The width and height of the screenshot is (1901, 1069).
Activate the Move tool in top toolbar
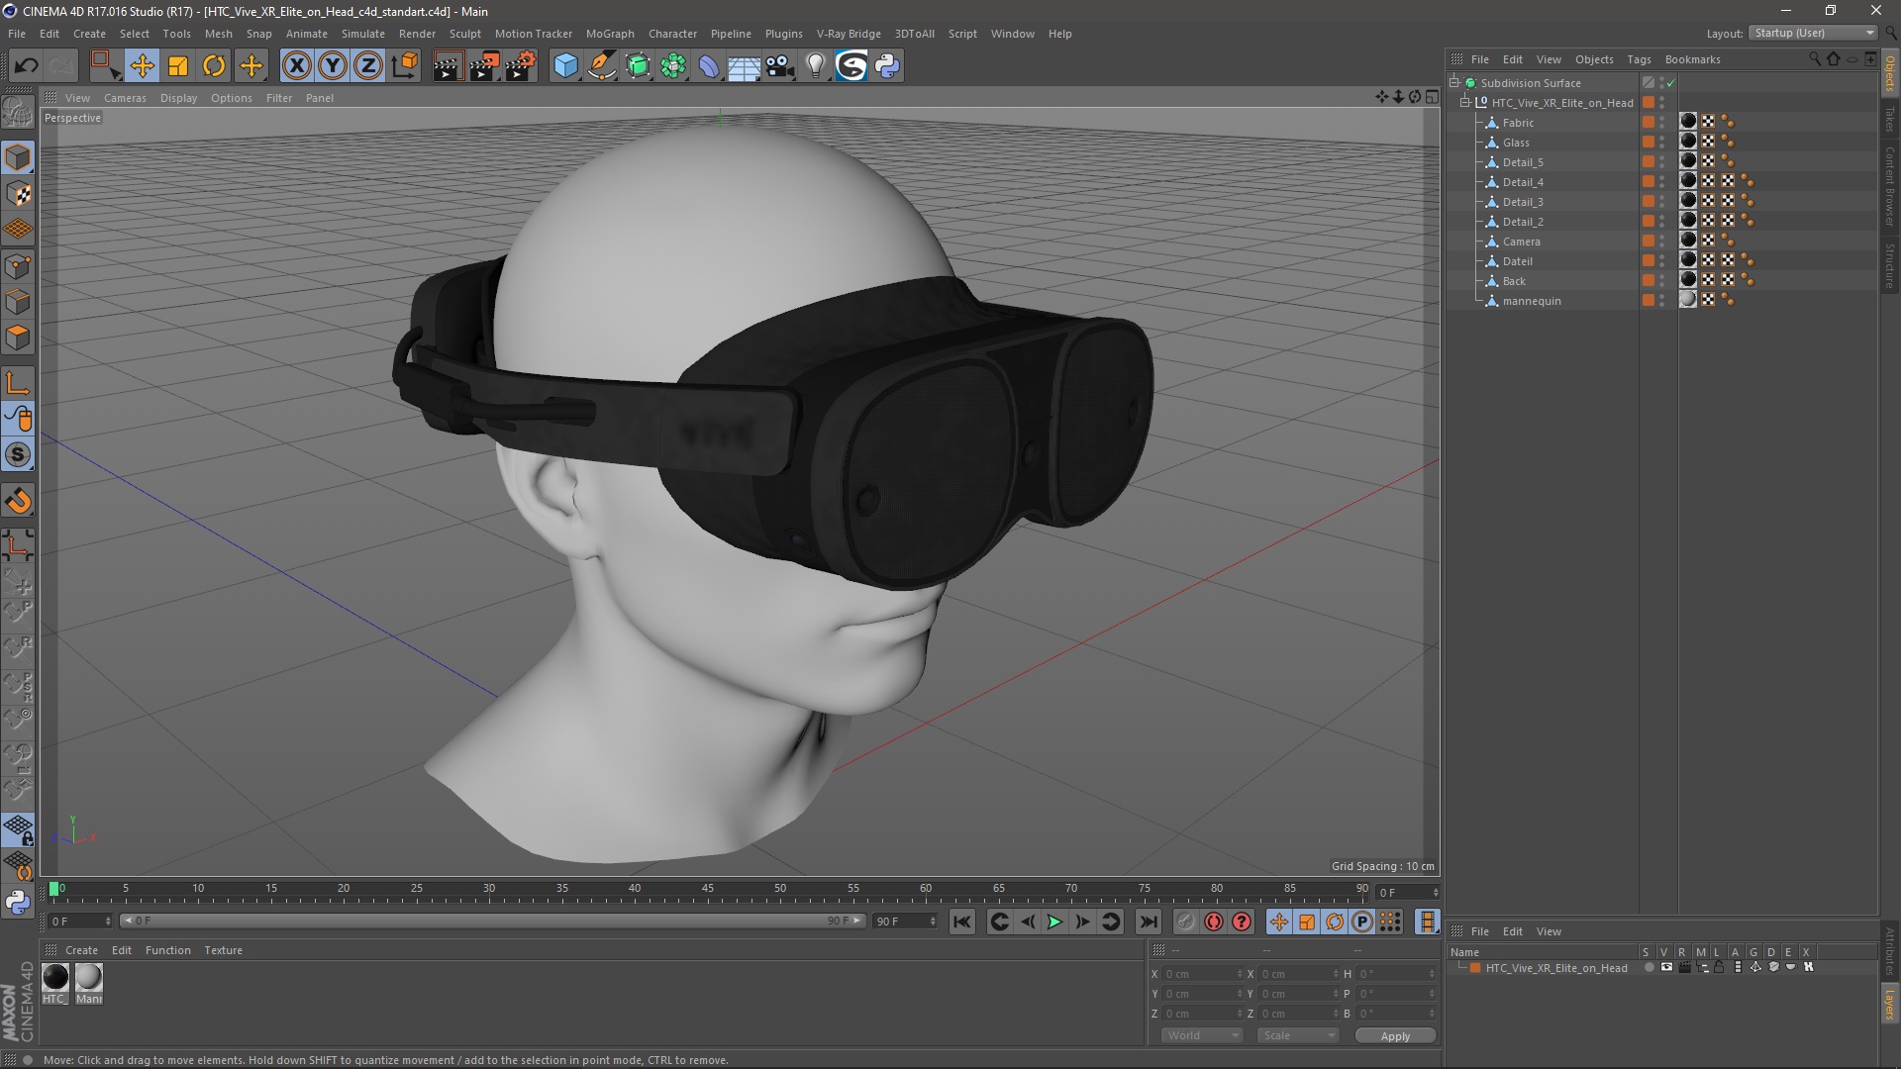(x=142, y=66)
